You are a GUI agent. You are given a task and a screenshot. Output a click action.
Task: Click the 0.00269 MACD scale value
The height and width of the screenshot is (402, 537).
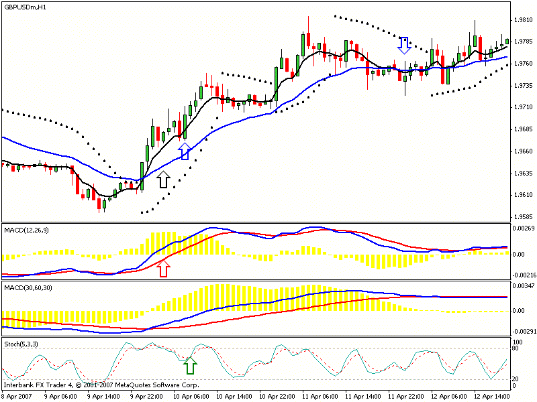point(524,228)
